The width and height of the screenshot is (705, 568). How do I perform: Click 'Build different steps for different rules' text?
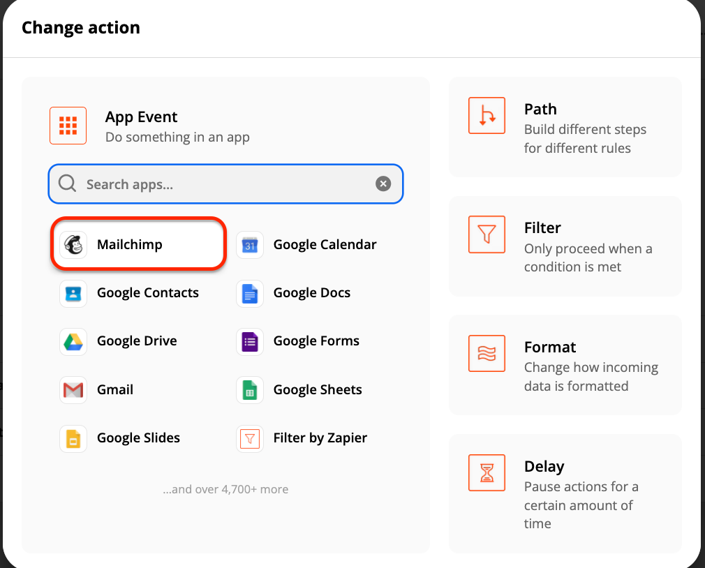tap(585, 138)
